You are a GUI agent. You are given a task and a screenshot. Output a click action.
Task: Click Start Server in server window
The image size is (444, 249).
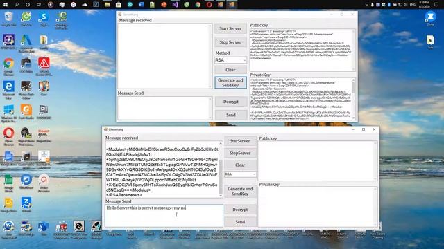230,29
